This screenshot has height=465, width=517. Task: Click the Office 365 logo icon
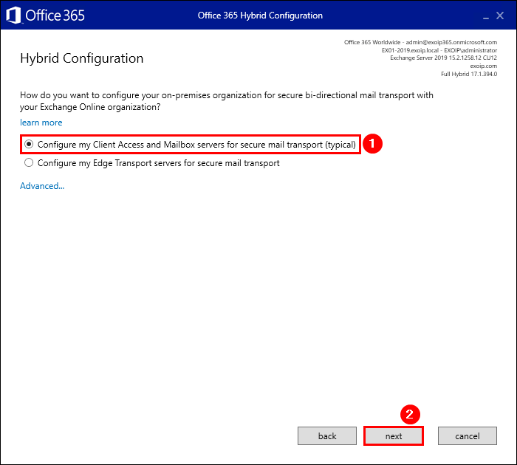pos(14,15)
